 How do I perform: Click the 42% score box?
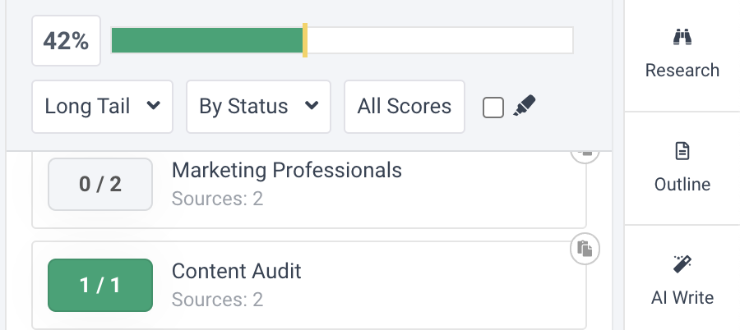(66, 42)
